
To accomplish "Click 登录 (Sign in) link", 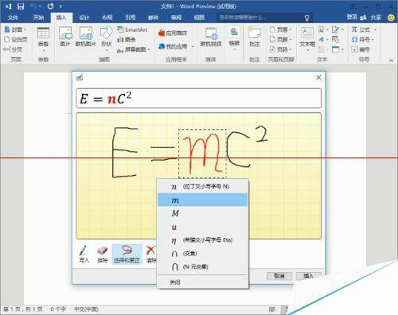I will click(352, 17).
